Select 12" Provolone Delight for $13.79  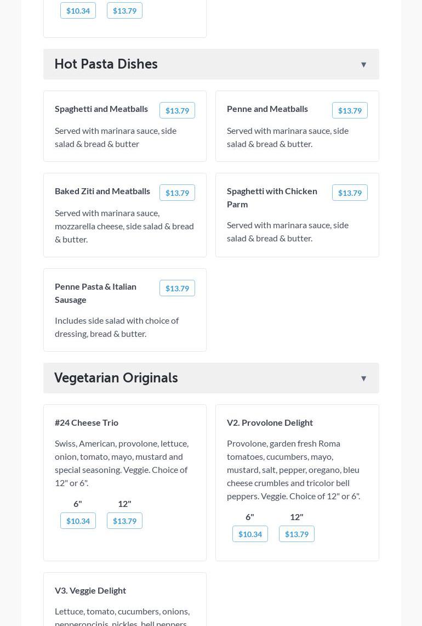(x=296, y=534)
